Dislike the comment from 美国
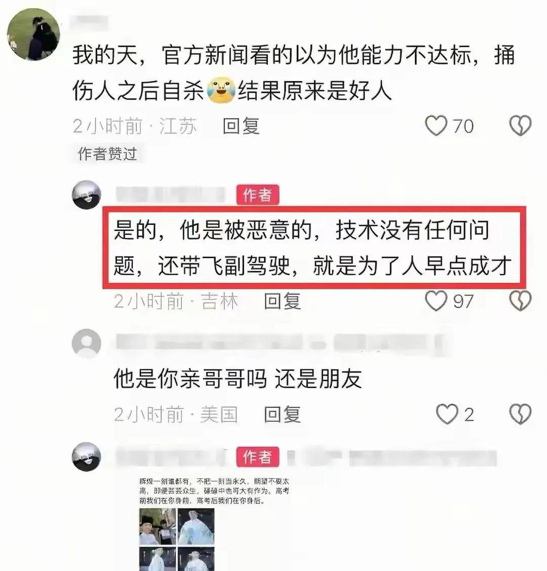Image resolution: width=547 pixels, height=571 pixels. (x=520, y=414)
